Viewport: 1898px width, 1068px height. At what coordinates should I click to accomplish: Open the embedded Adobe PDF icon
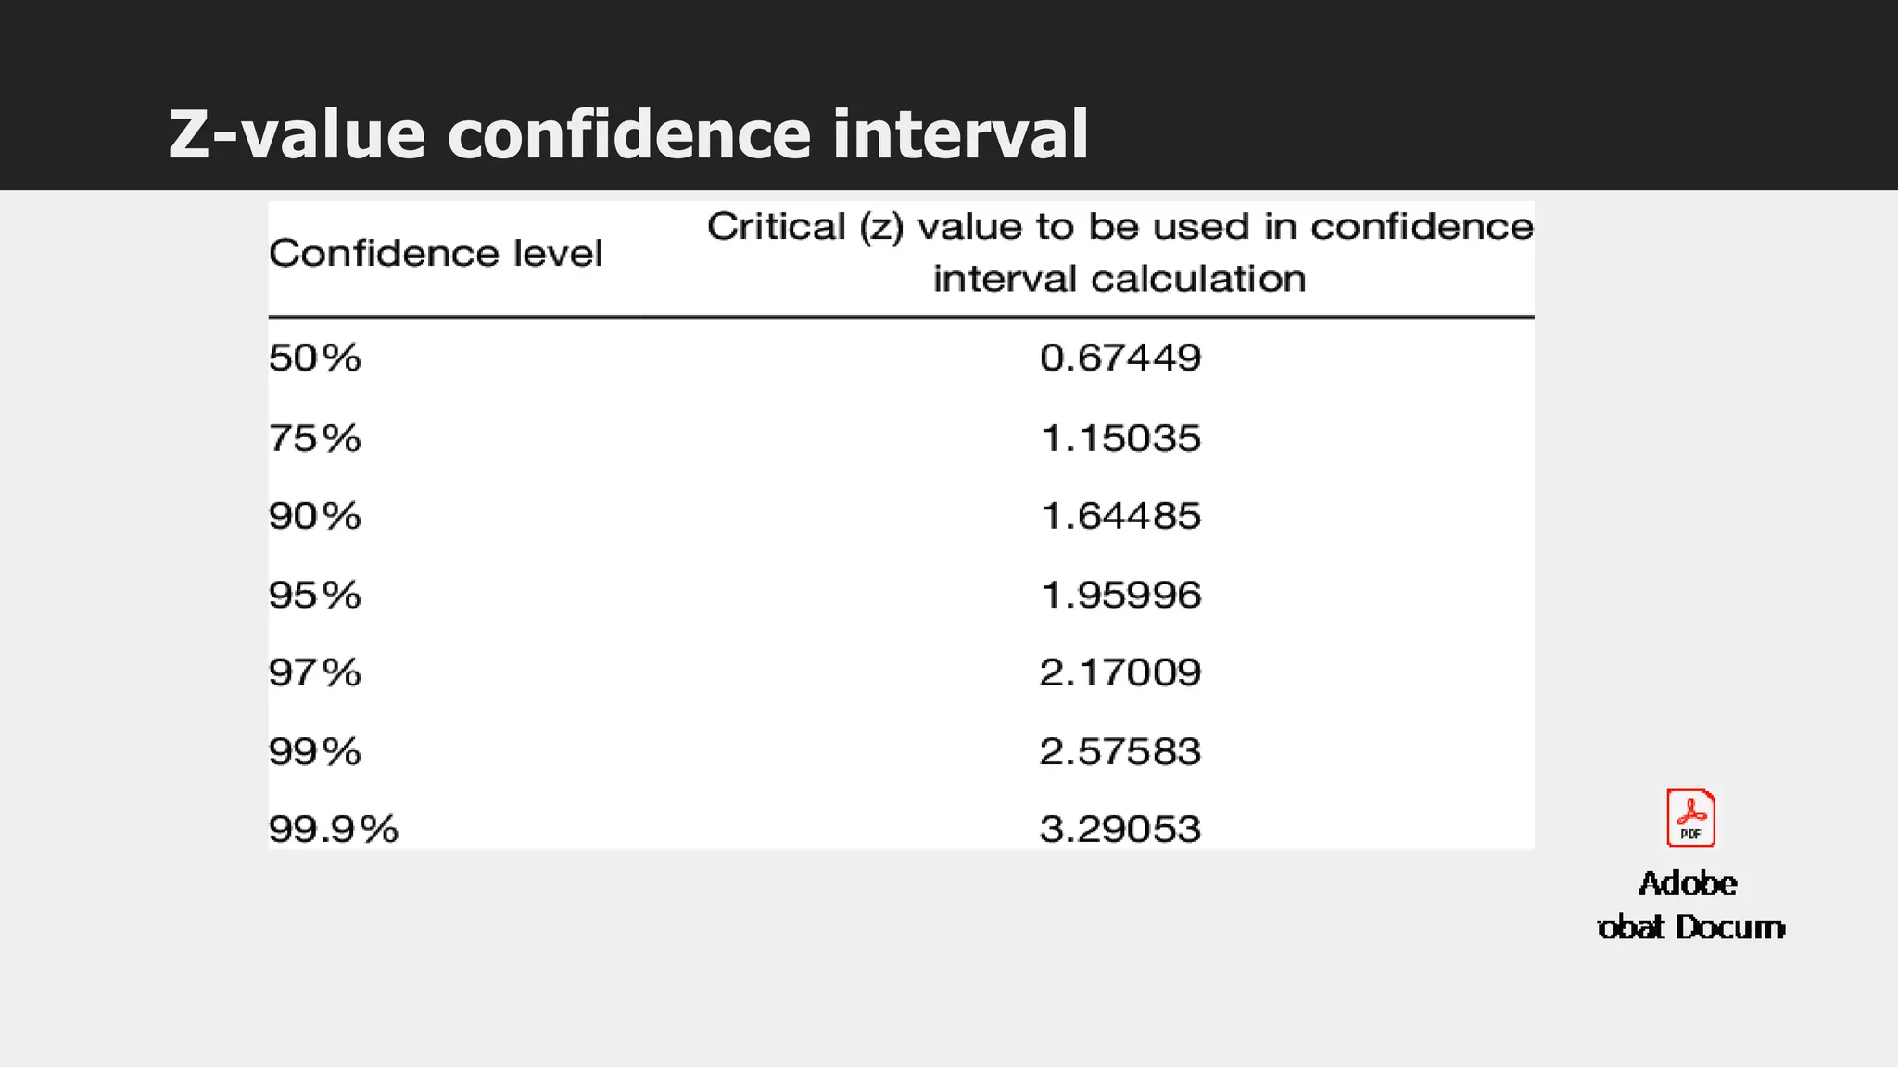(1690, 818)
